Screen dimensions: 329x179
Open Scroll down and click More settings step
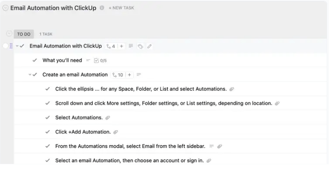pyautogui.click(x=164, y=103)
